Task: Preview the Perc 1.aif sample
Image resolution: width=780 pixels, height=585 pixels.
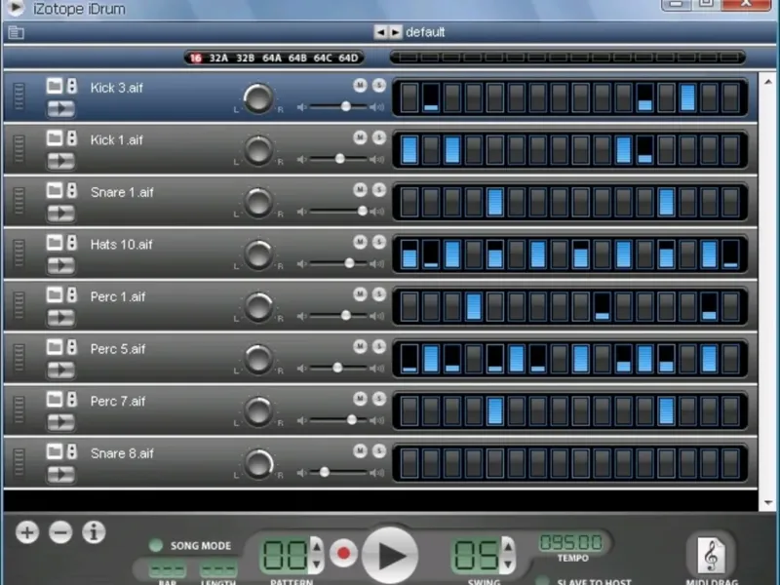Action: click(x=60, y=318)
